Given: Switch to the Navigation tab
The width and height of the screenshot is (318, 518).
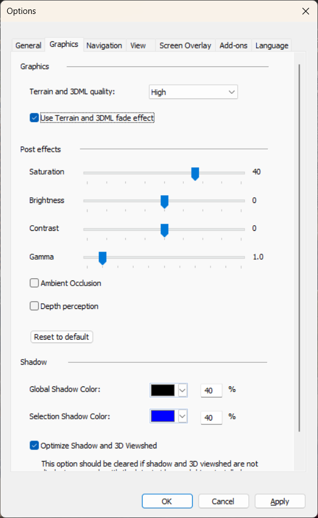Looking at the screenshot, I should (x=104, y=46).
